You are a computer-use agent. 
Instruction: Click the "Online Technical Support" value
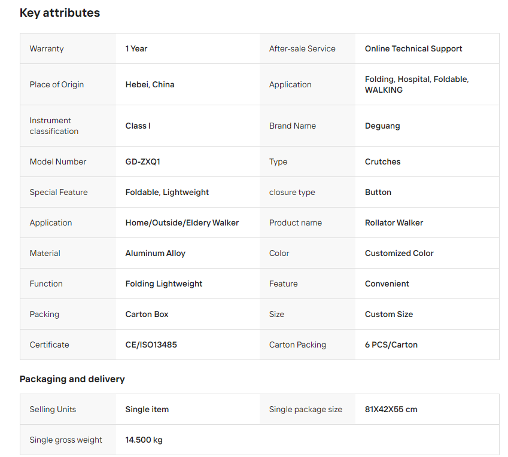[x=413, y=48]
